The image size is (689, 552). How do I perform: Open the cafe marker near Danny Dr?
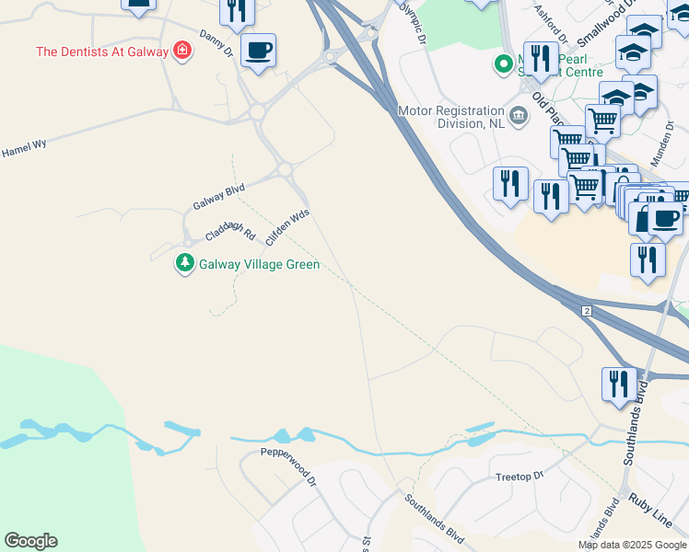258,52
